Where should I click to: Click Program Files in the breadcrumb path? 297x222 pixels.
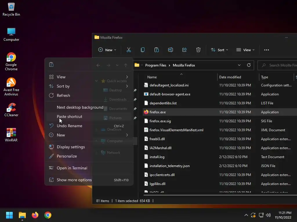coord(155,65)
